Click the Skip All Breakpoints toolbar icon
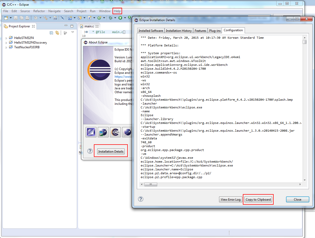Screen dimensions: 315x238 [62, 18]
